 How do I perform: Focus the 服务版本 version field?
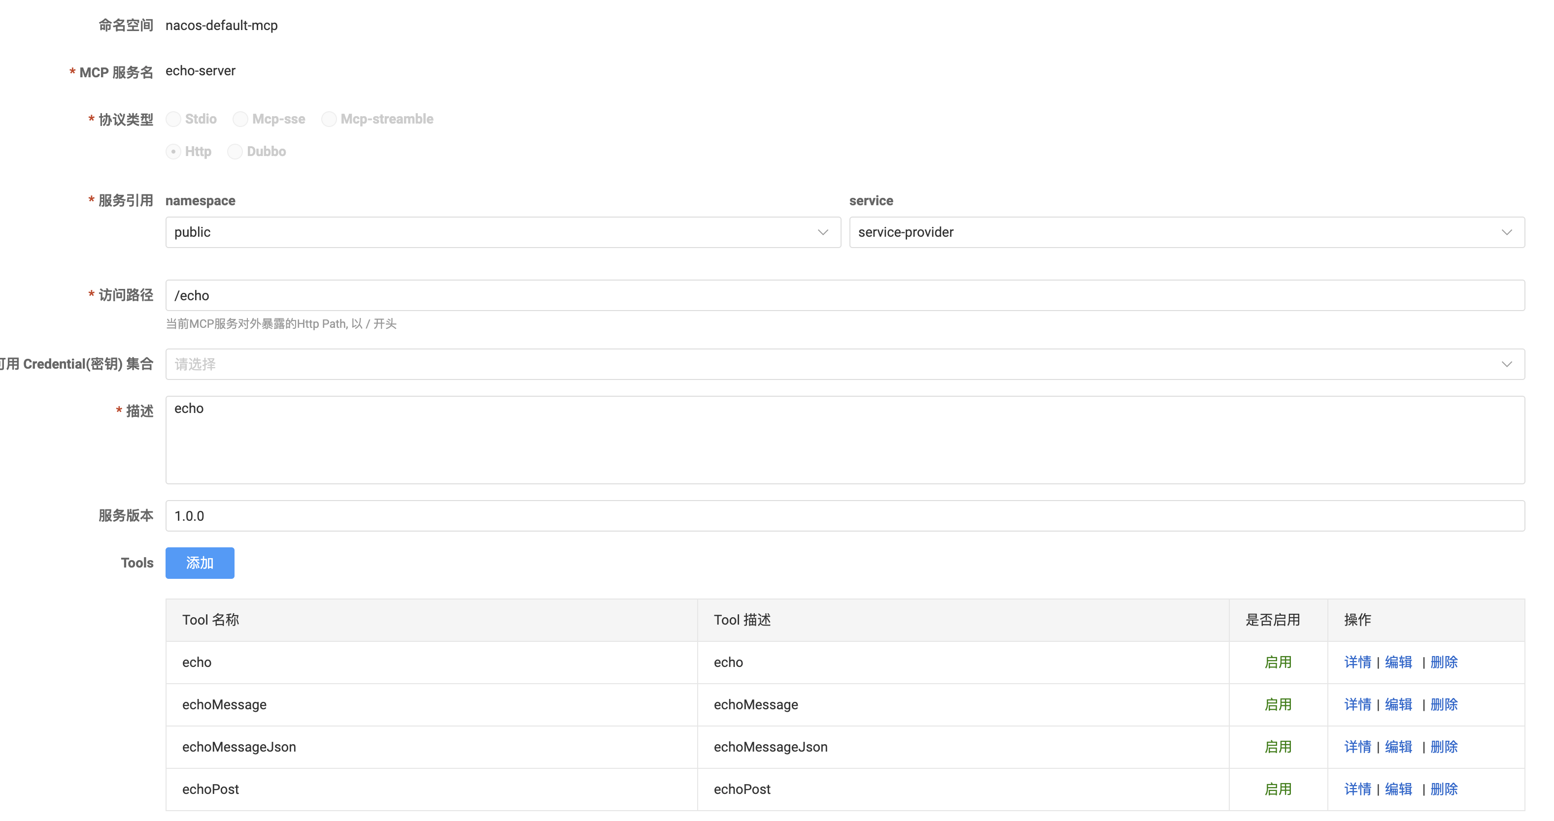pos(845,516)
